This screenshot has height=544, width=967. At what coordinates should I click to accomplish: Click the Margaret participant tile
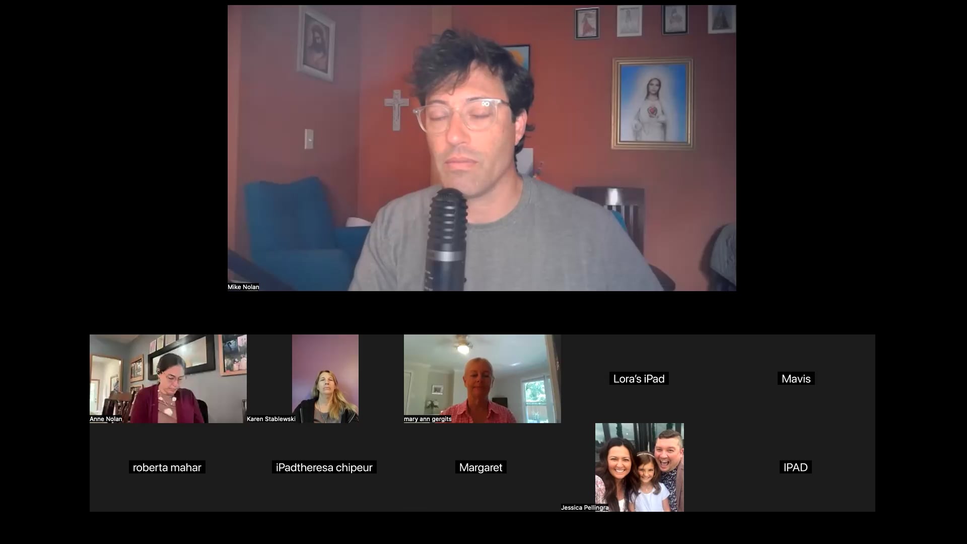[x=480, y=467]
